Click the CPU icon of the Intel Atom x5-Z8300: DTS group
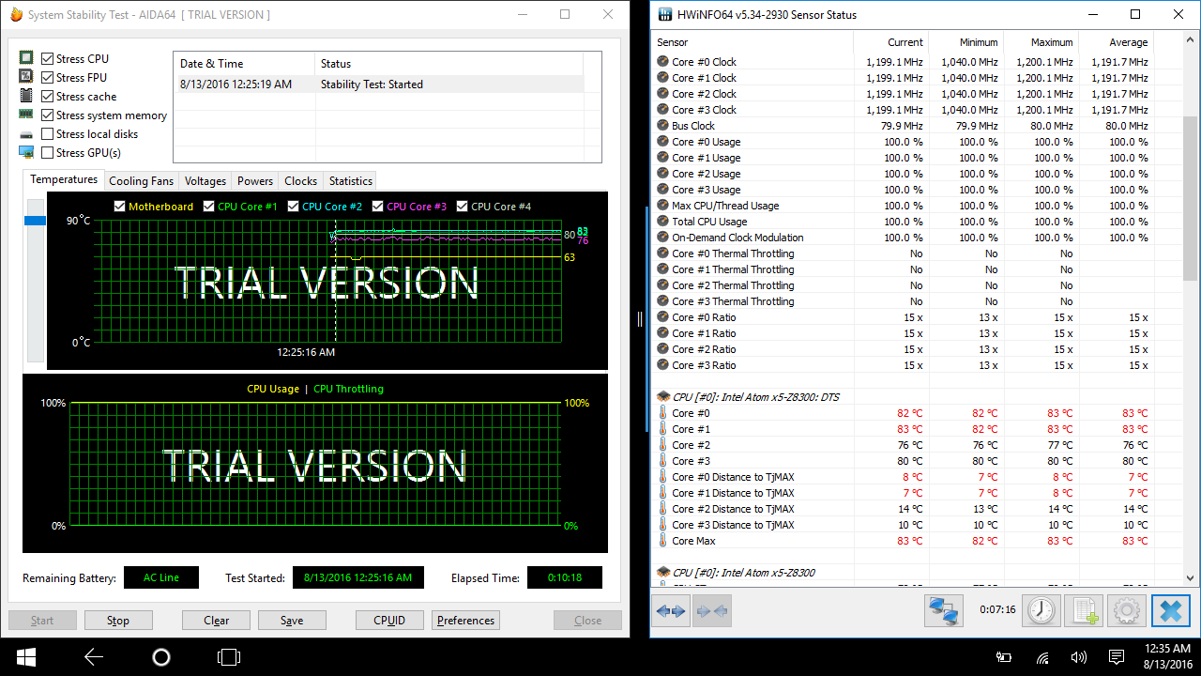This screenshot has height=676, width=1201. pyautogui.click(x=663, y=397)
